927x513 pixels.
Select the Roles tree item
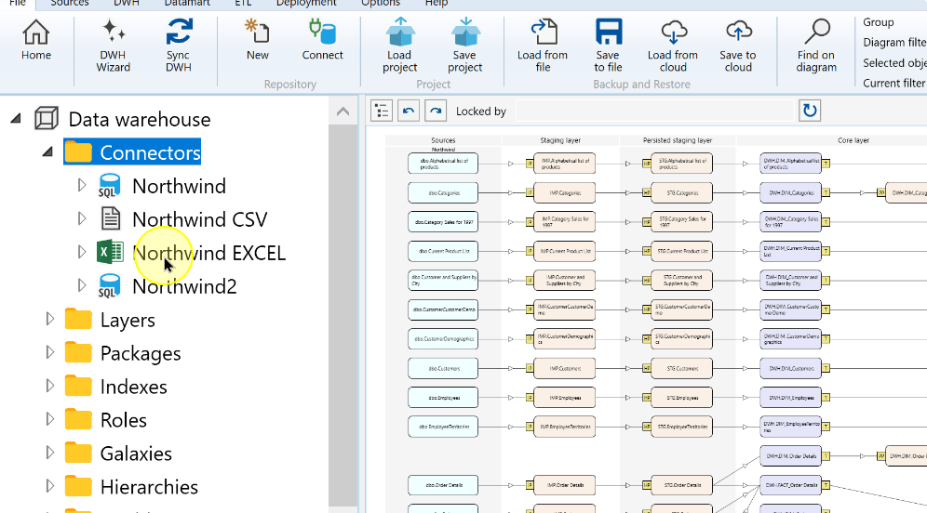124,420
